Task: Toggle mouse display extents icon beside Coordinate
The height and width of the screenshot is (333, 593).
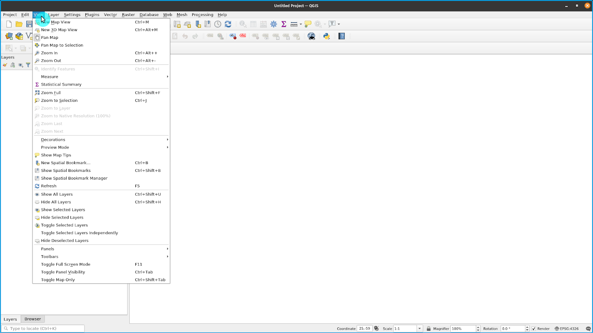Action: (x=377, y=329)
